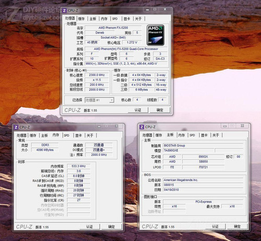Click American Megatrends Inc. BIOS brand field

point(203,180)
